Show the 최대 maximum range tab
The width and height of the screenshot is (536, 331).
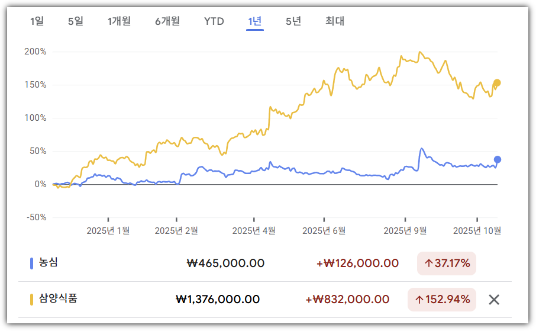[x=335, y=21]
